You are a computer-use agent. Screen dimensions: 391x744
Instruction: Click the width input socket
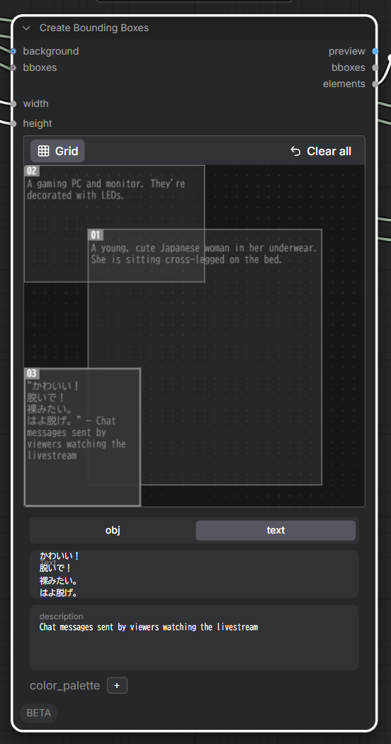pos(13,103)
